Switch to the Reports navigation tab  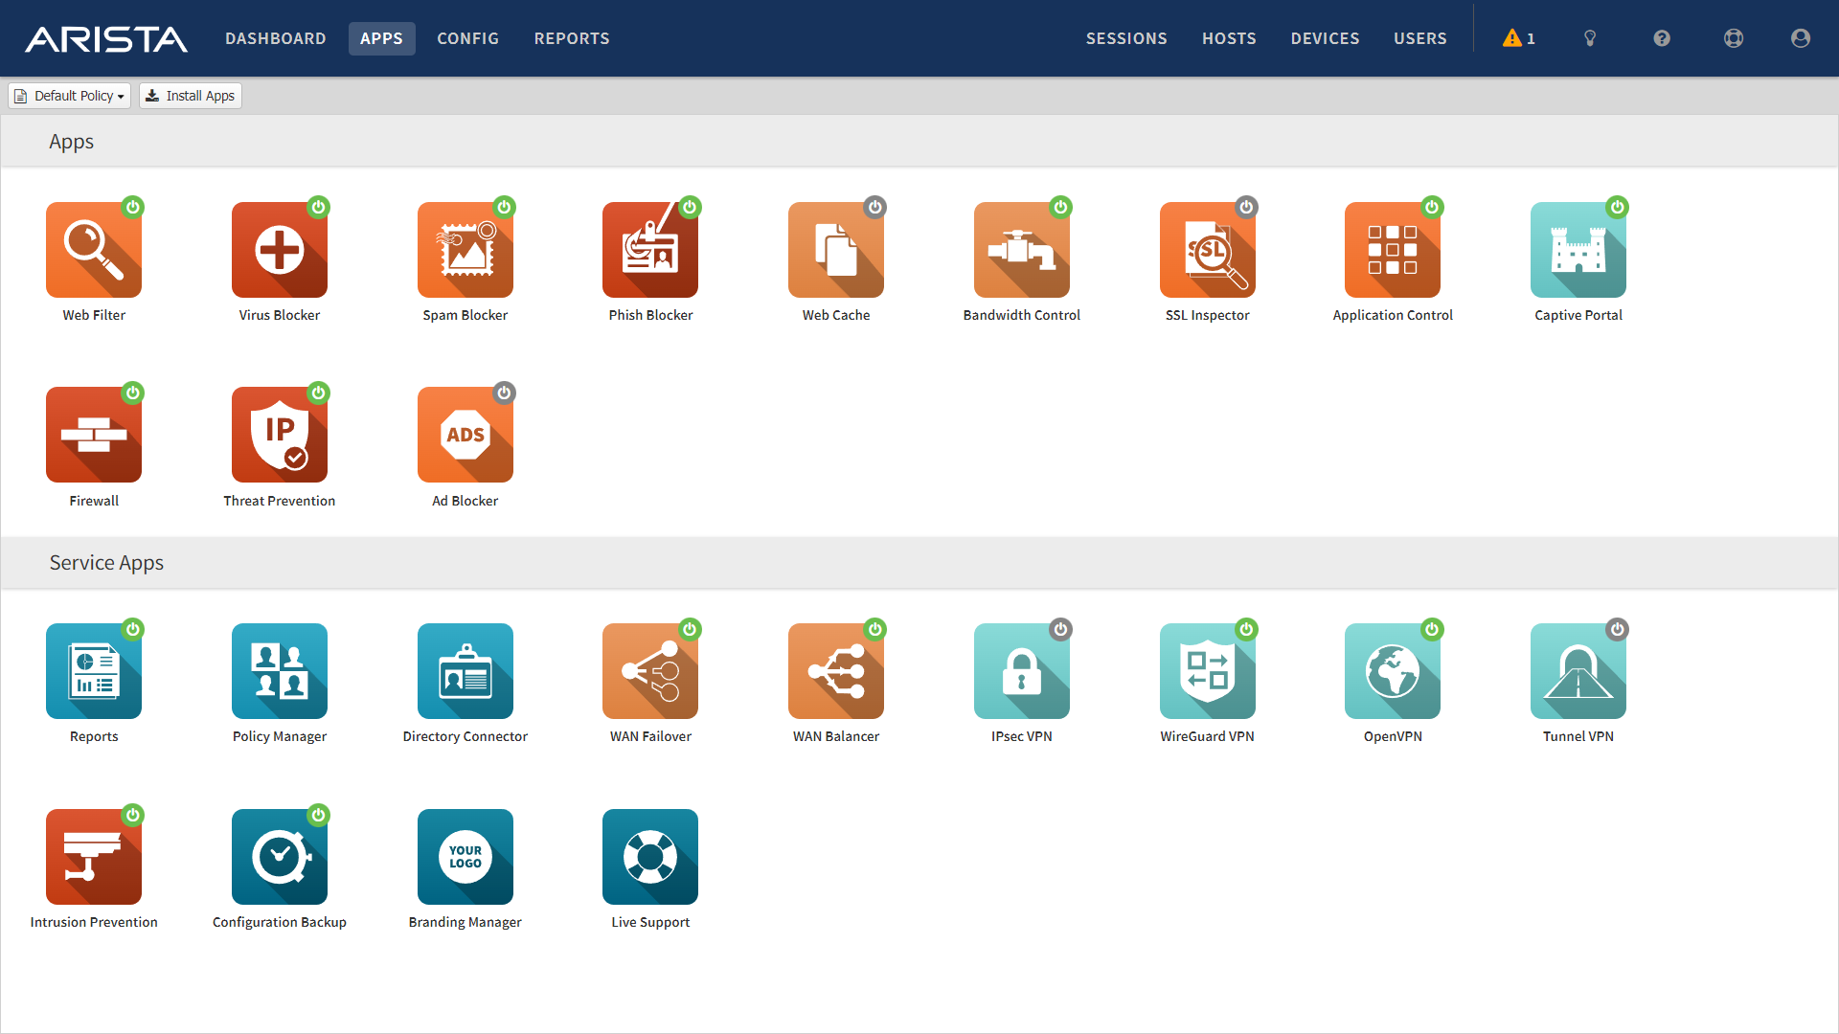point(572,38)
